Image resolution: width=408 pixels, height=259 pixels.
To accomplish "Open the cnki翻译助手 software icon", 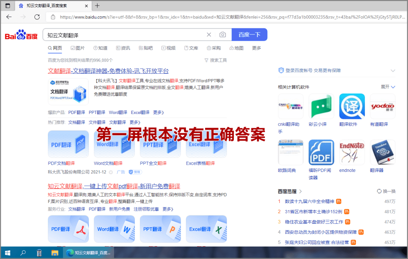I will (x=291, y=106).
